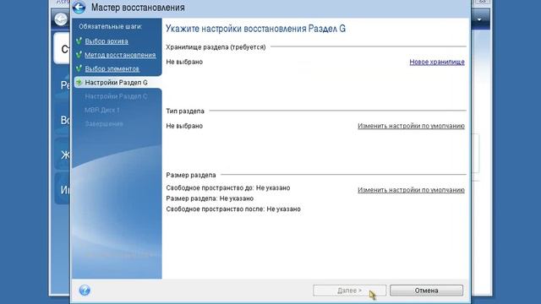Click the 'Новое хранилище' link
The height and width of the screenshot is (304, 541).
[437, 62]
